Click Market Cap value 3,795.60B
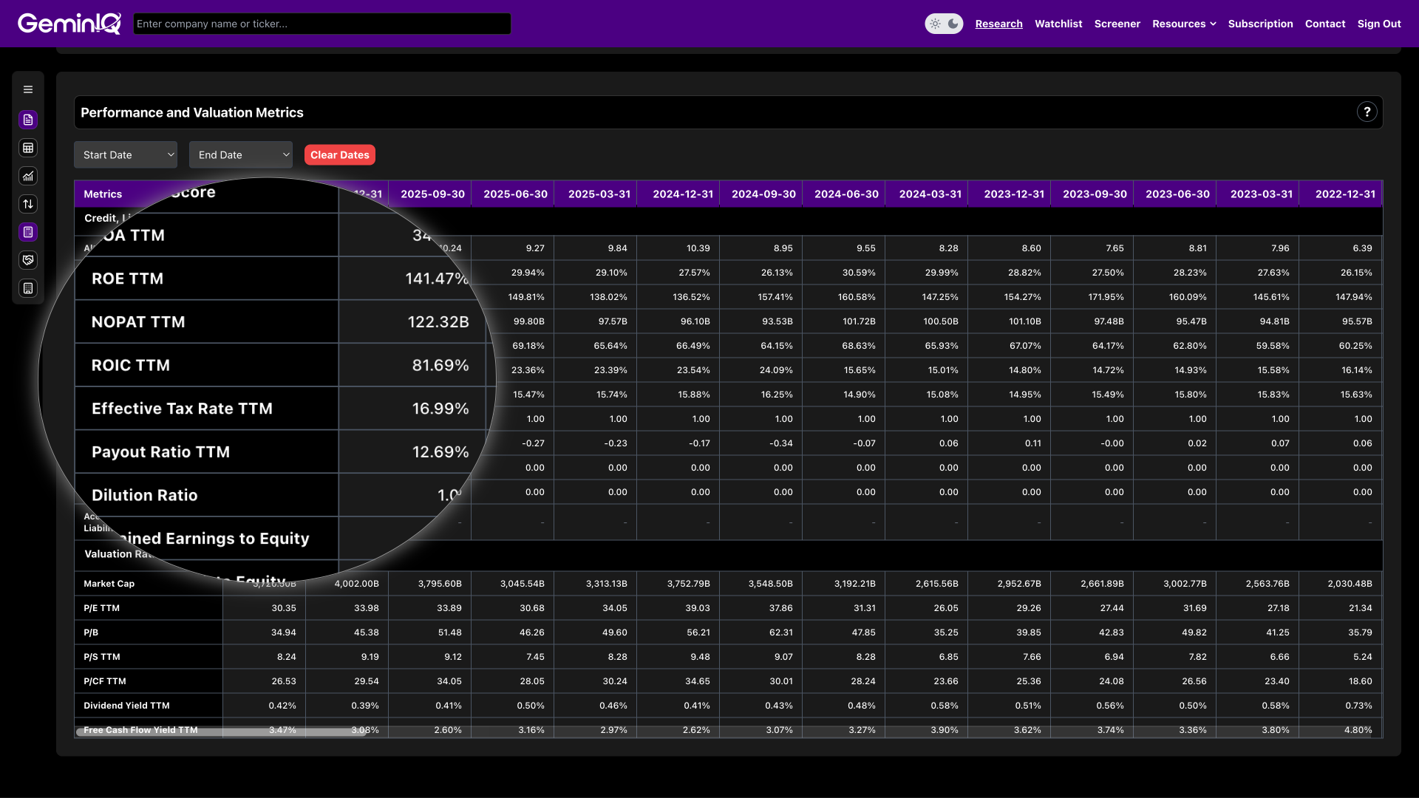 coord(440,584)
